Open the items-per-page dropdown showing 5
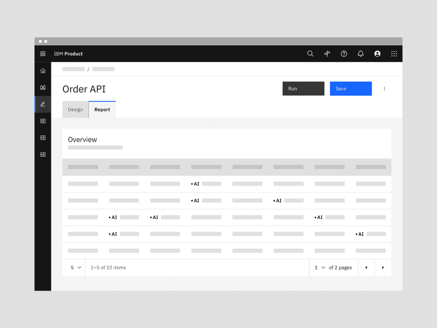The width and height of the screenshot is (437, 328). click(74, 268)
